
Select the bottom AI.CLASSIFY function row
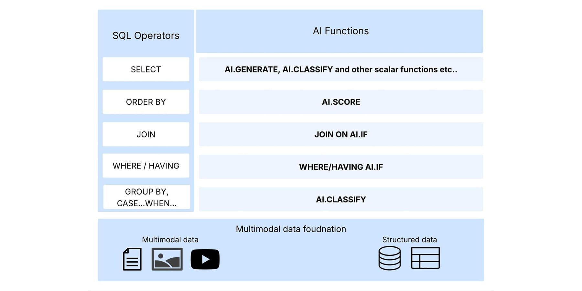click(x=341, y=199)
